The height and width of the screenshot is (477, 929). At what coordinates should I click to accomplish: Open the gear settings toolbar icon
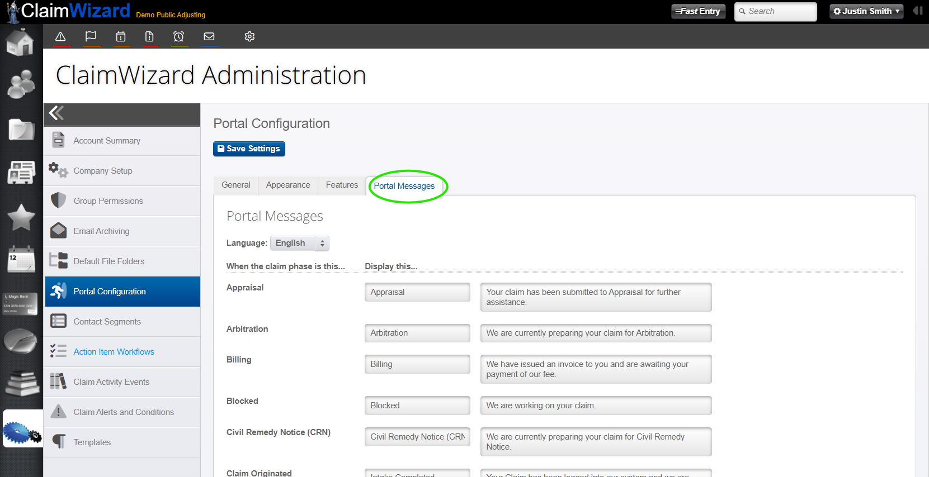tap(249, 37)
